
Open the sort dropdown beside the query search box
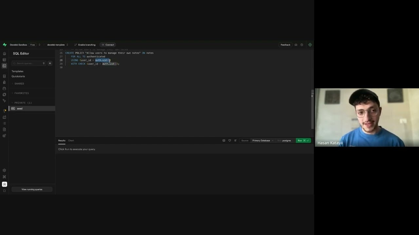(44, 63)
